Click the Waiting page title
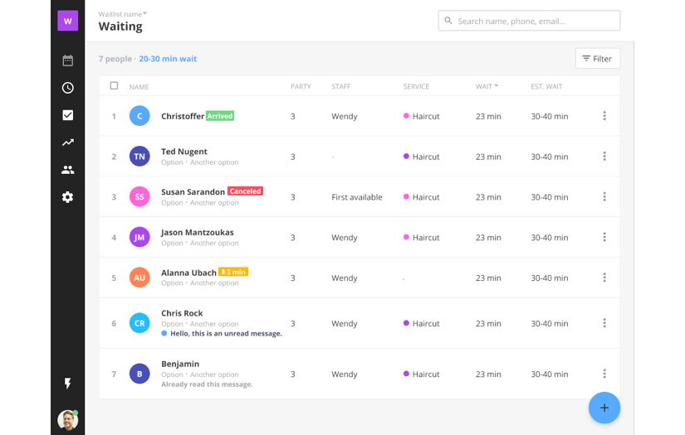Screen dimensions: 685x435 click(120, 27)
